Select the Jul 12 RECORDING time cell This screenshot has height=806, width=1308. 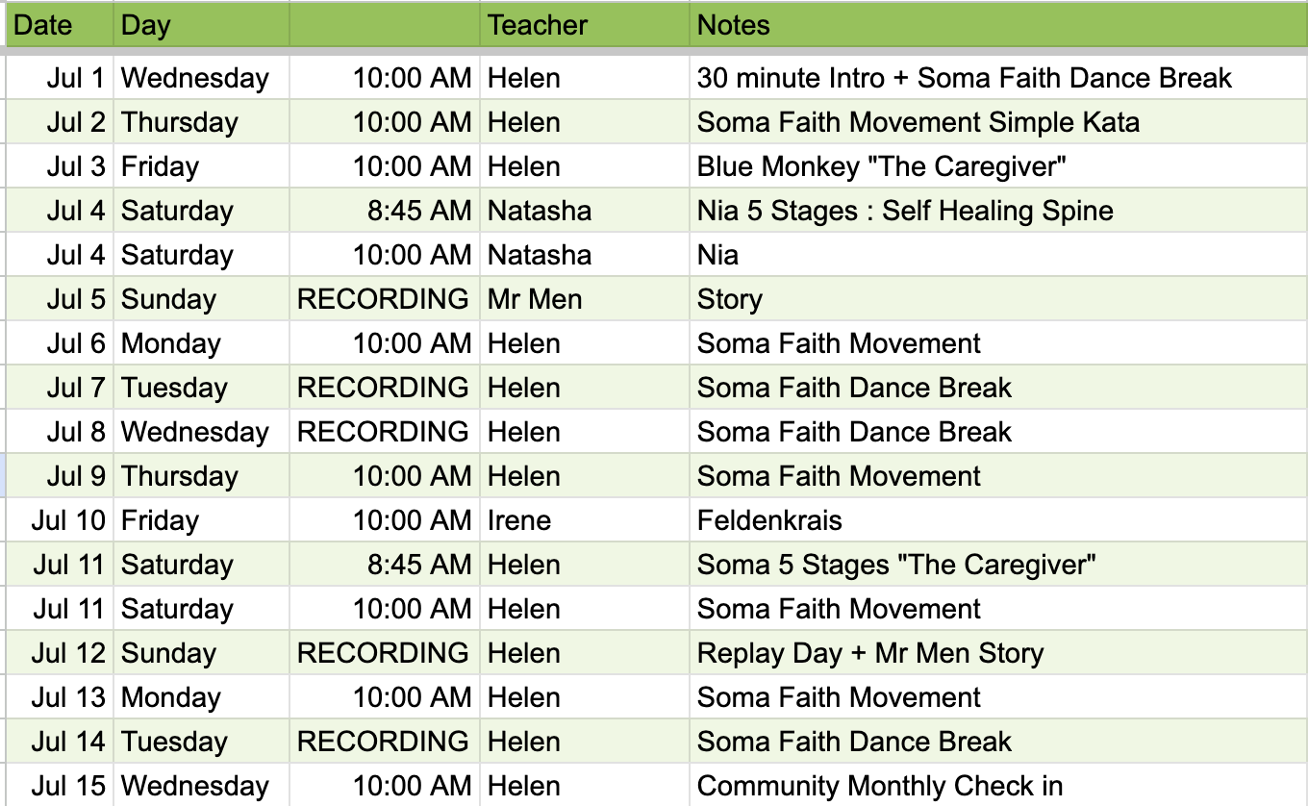point(385,653)
